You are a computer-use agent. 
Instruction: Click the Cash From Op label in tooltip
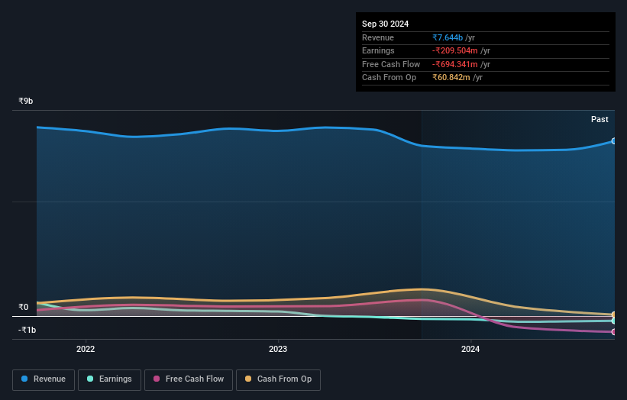click(389, 78)
